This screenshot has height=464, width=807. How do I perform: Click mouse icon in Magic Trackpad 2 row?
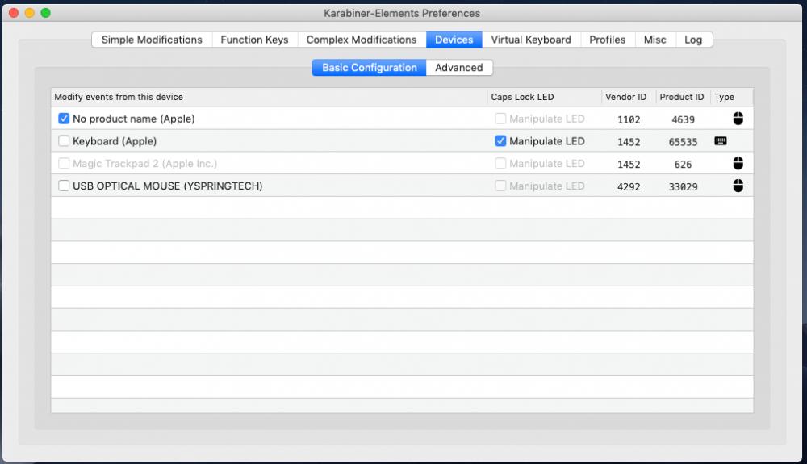tap(738, 164)
